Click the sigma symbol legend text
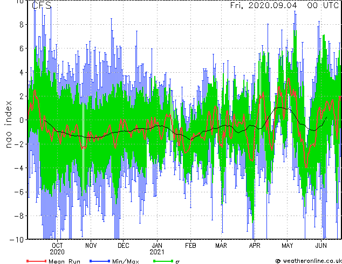Screen dimensions: 342x264 tap(177, 262)
